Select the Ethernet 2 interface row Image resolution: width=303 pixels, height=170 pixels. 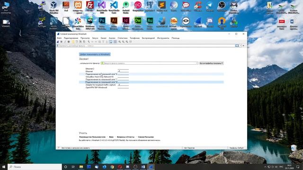click(151, 68)
